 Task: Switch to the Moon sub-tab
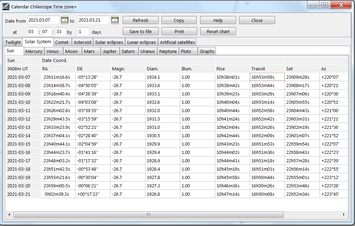click(71, 51)
